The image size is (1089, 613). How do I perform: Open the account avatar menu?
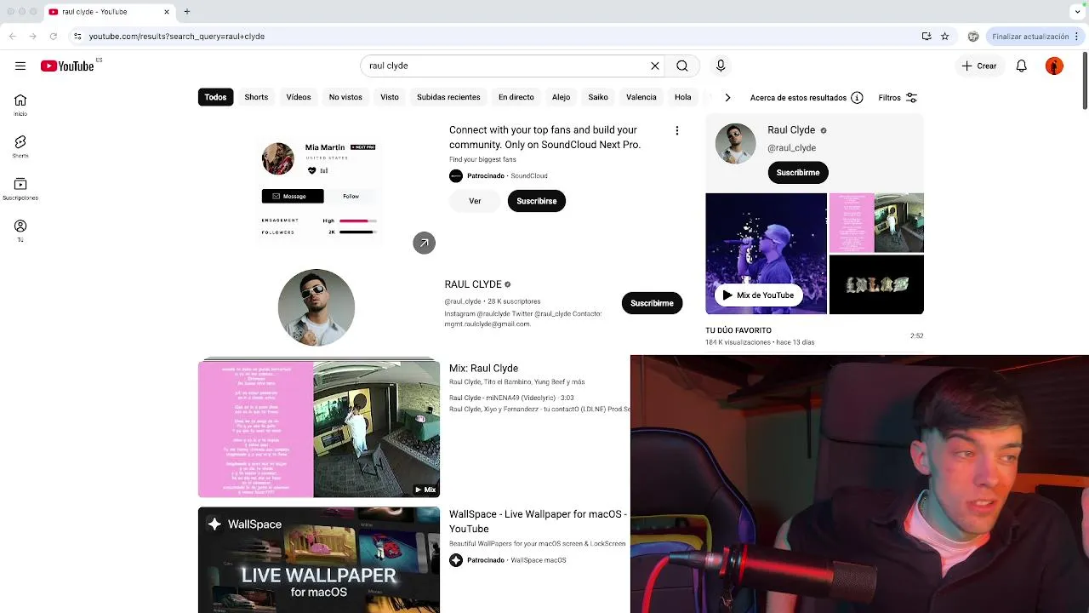pyautogui.click(x=1054, y=66)
